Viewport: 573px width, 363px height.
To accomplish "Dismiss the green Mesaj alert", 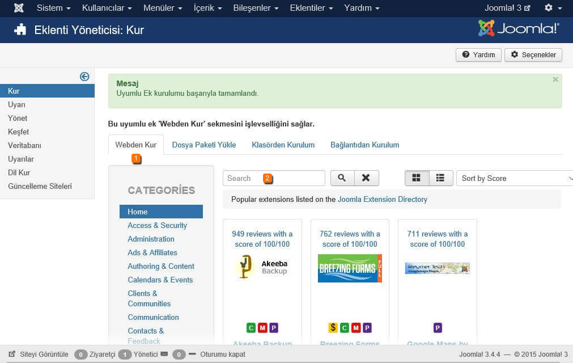I will [555, 80].
